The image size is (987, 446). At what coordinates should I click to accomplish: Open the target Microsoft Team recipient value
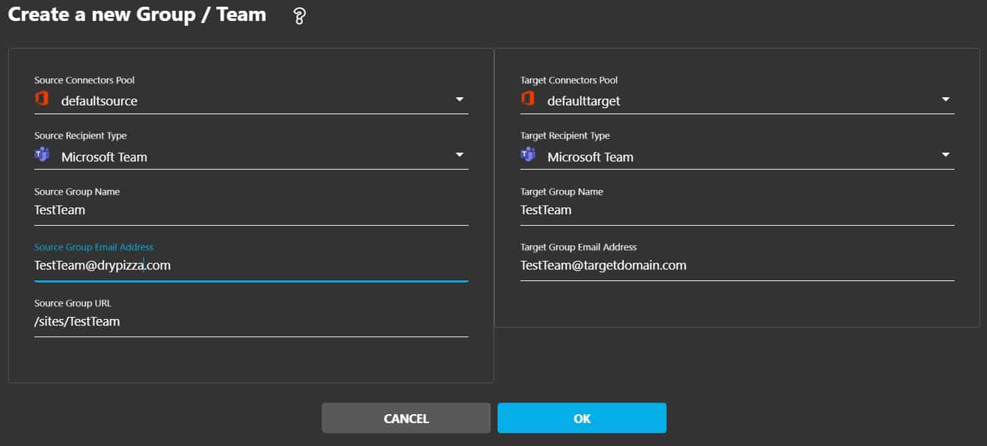590,157
